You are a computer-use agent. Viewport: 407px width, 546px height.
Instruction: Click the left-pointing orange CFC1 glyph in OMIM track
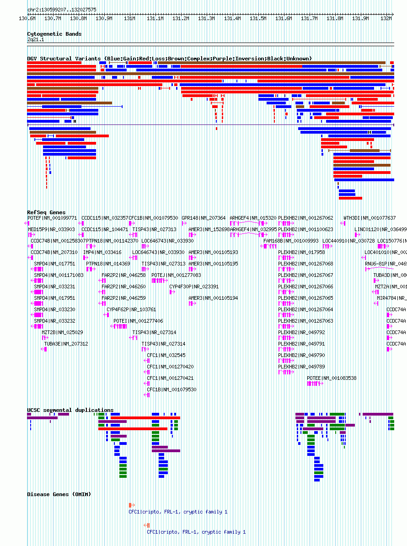[147, 525]
